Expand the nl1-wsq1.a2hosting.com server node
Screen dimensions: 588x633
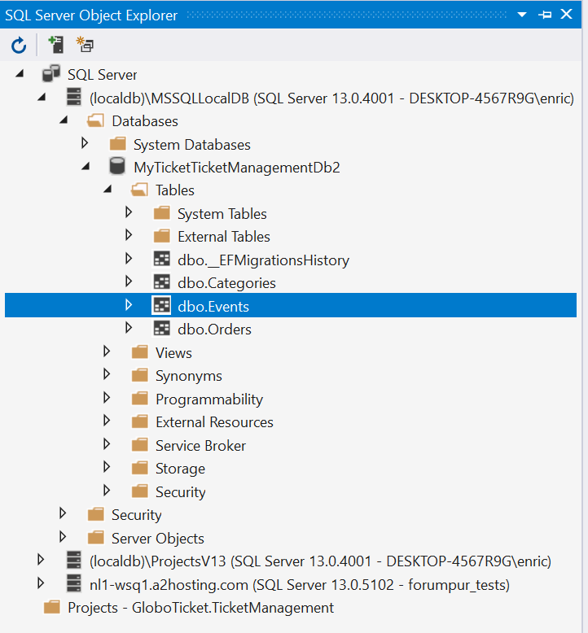[41, 583]
